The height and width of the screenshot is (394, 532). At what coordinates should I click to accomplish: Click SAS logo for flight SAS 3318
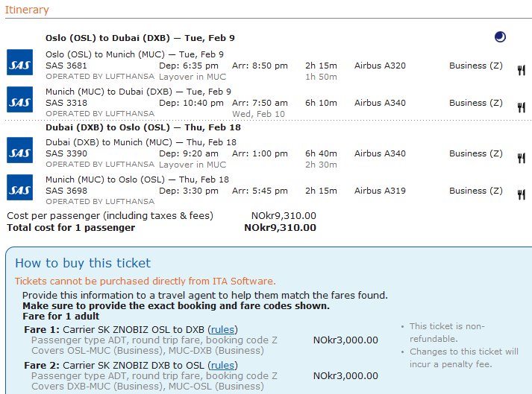[19, 100]
